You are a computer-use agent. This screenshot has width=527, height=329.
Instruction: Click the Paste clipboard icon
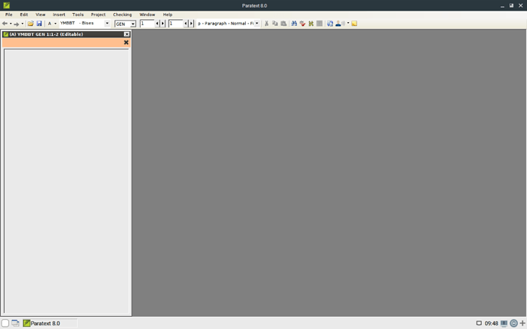click(283, 24)
